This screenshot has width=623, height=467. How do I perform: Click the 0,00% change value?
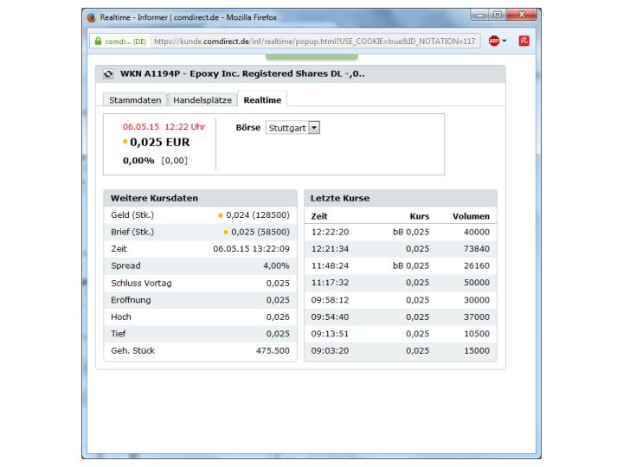click(x=138, y=161)
